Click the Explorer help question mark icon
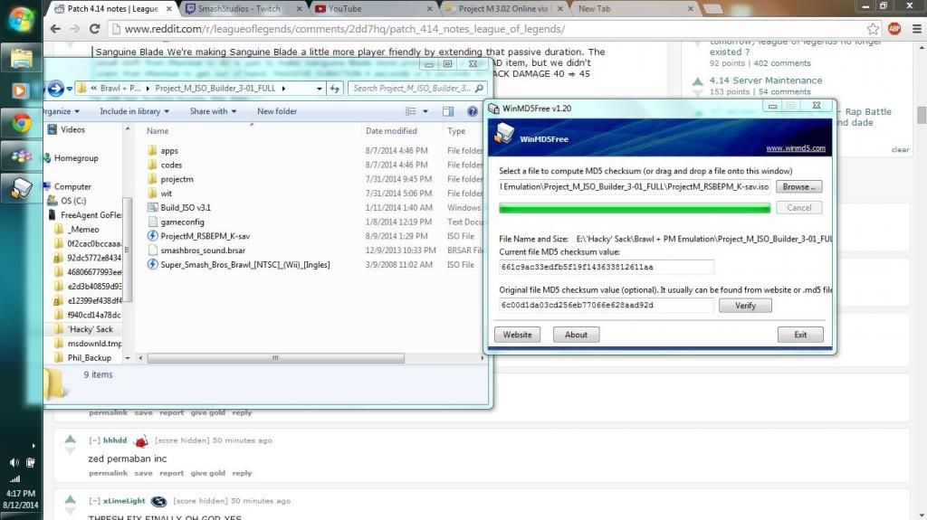Screen dimensions: 927x520 point(472,111)
